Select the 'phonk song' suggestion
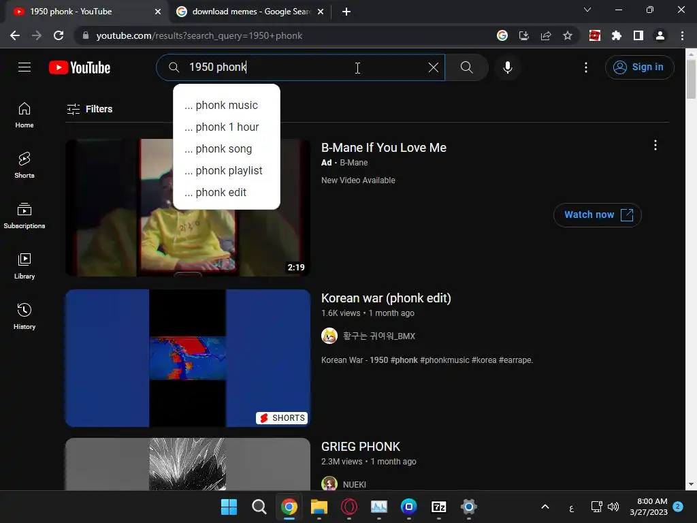This screenshot has width=697, height=523. [226, 149]
